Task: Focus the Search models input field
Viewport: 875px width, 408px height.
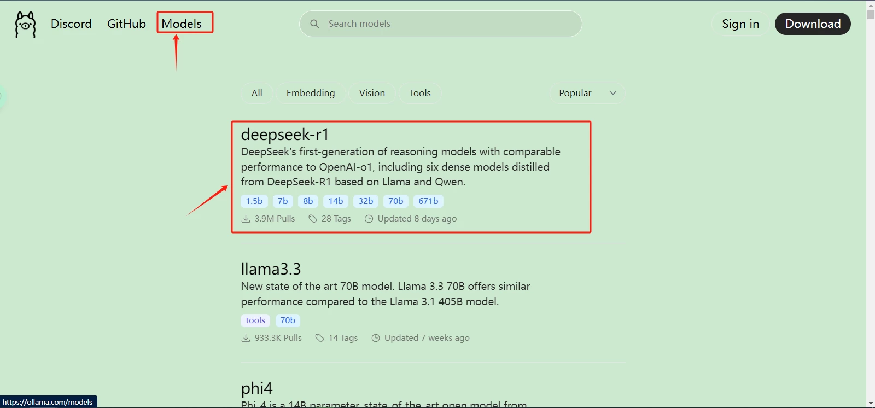Action: coord(448,24)
